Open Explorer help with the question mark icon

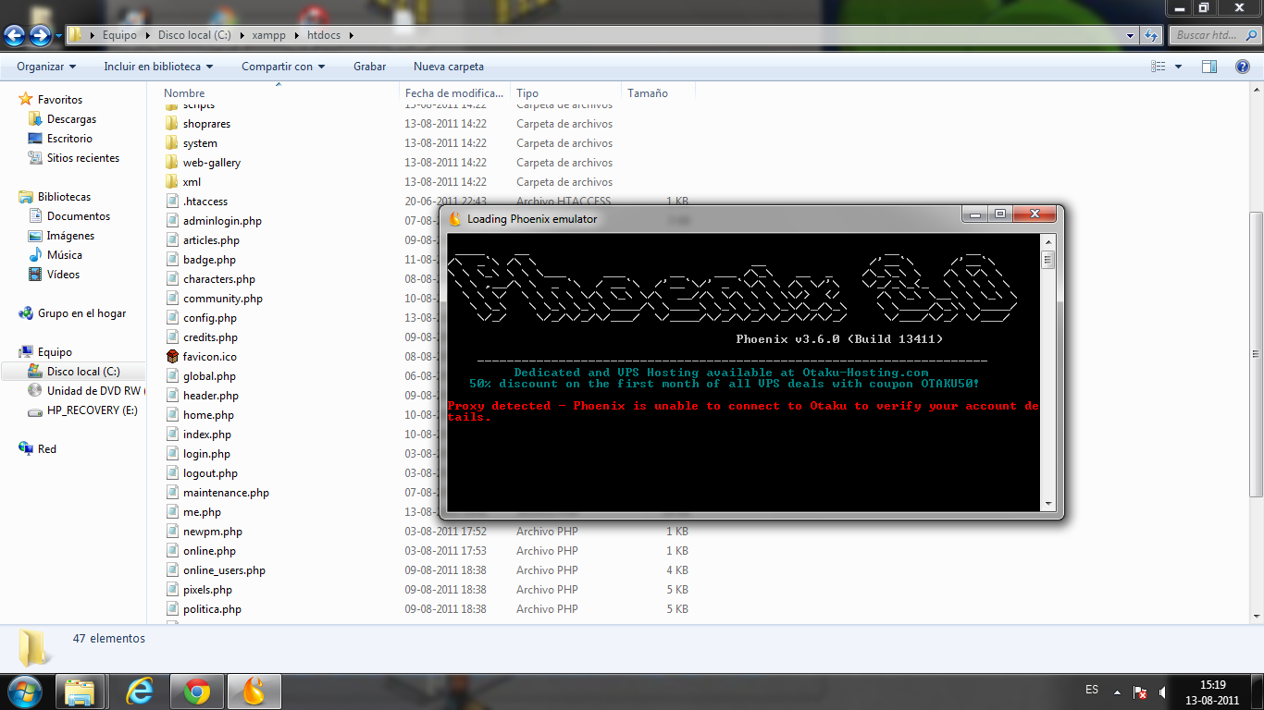coord(1243,67)
